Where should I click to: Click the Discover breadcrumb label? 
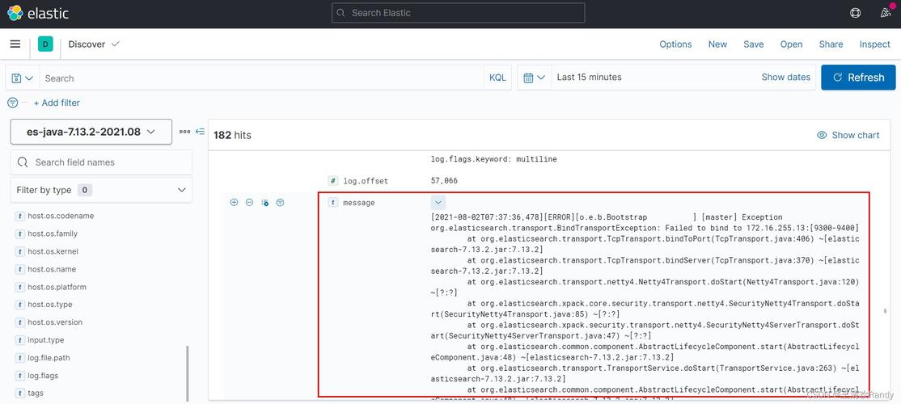[87, 44]
